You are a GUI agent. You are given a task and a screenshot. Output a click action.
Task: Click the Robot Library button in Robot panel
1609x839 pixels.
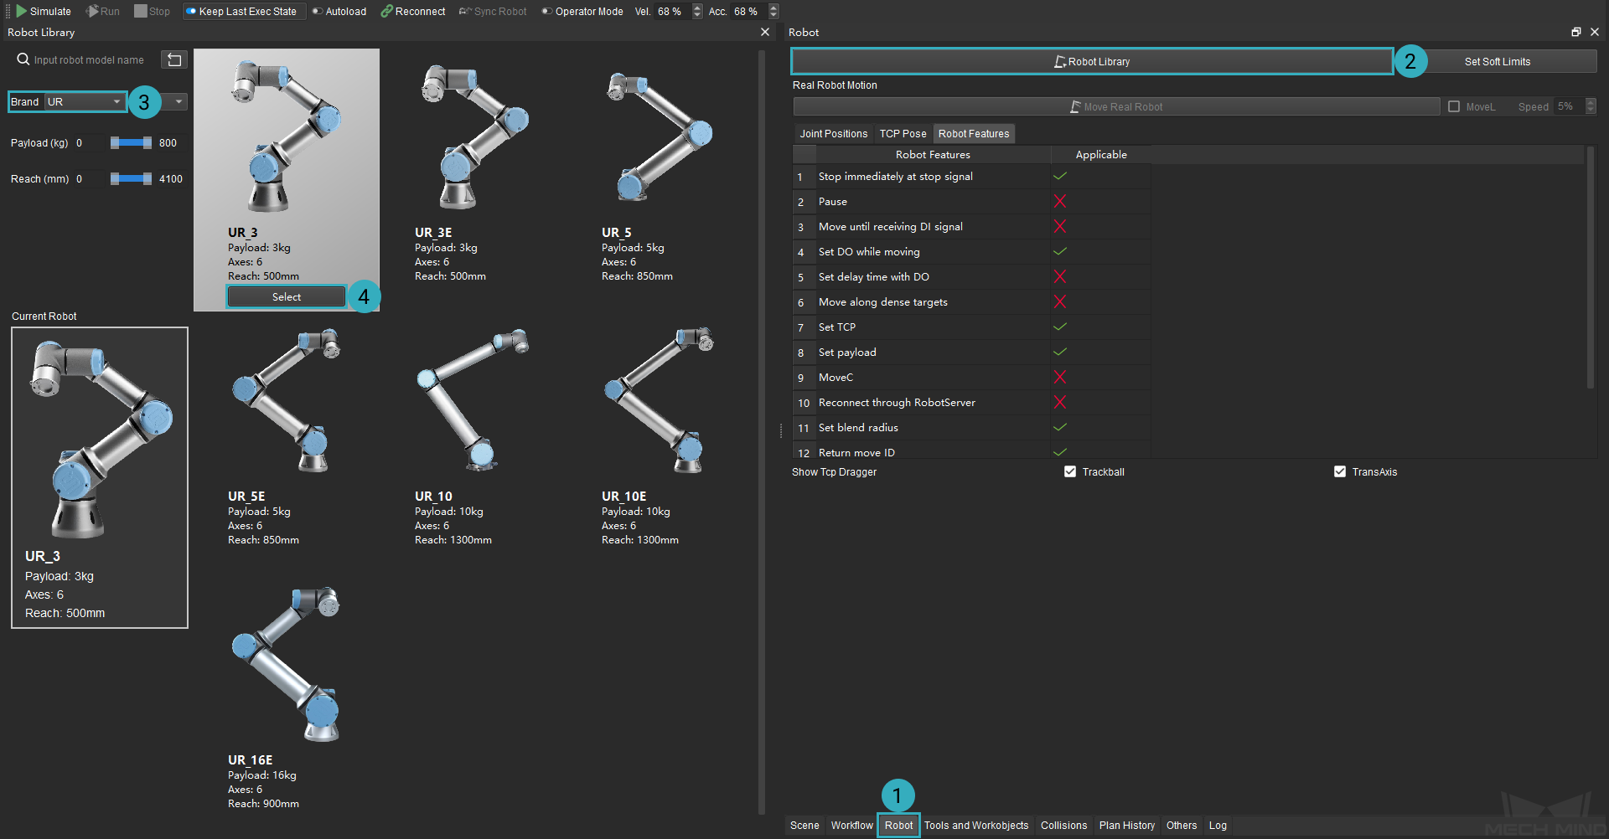[1092, 61]
